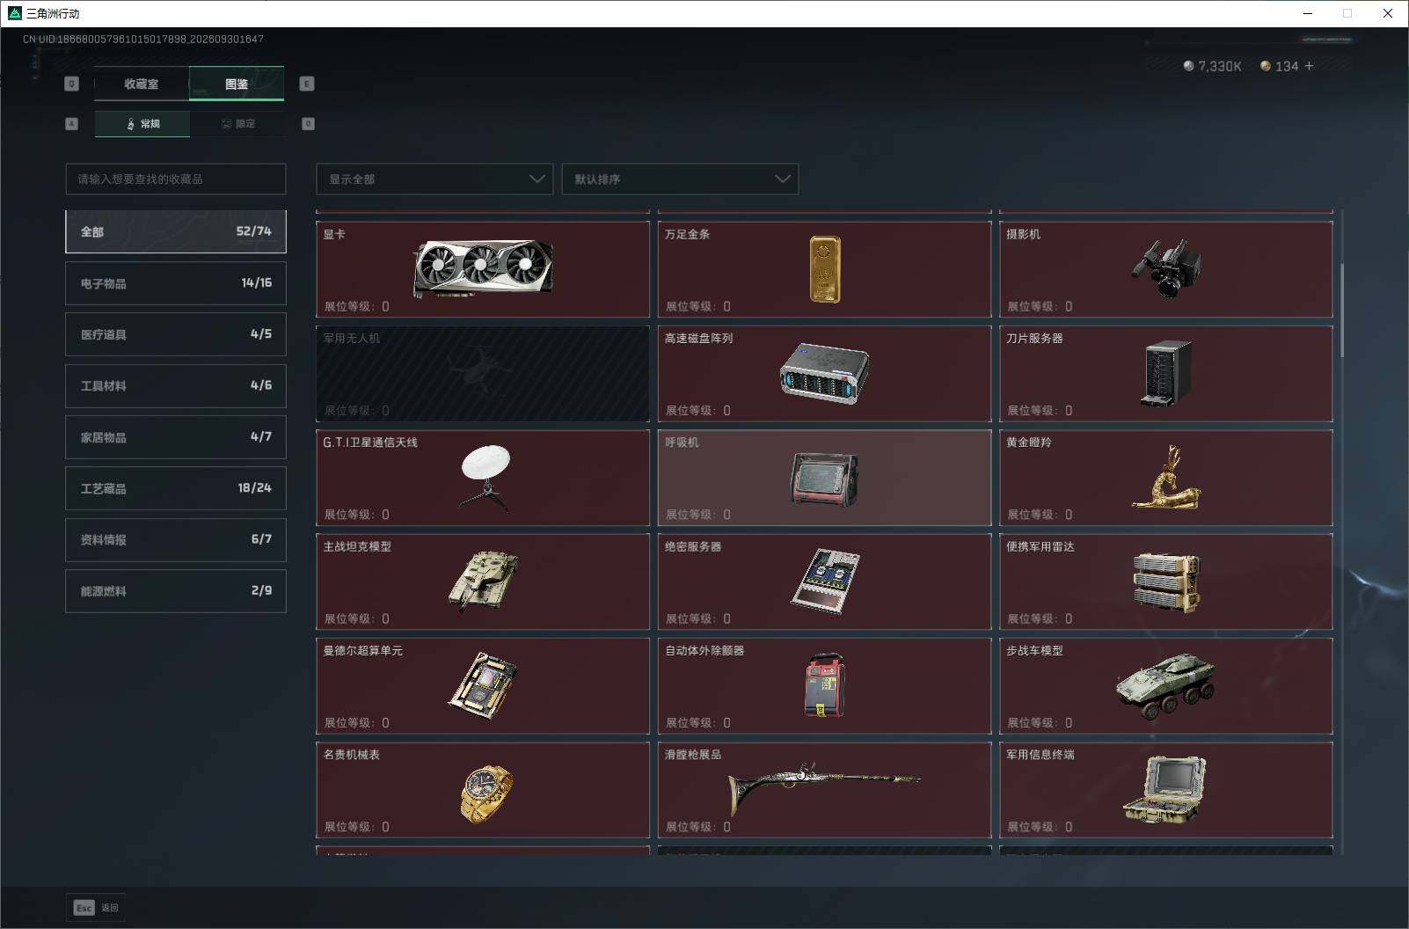Screen dimensions: 1409x929
Task: Add currency with the plus icon
Action: (x=1309, y=66)
